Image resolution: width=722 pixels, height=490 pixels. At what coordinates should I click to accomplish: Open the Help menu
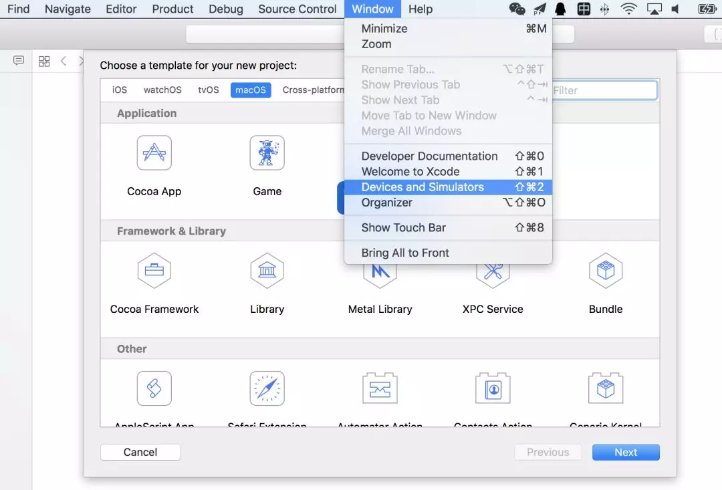pos(420,9)
